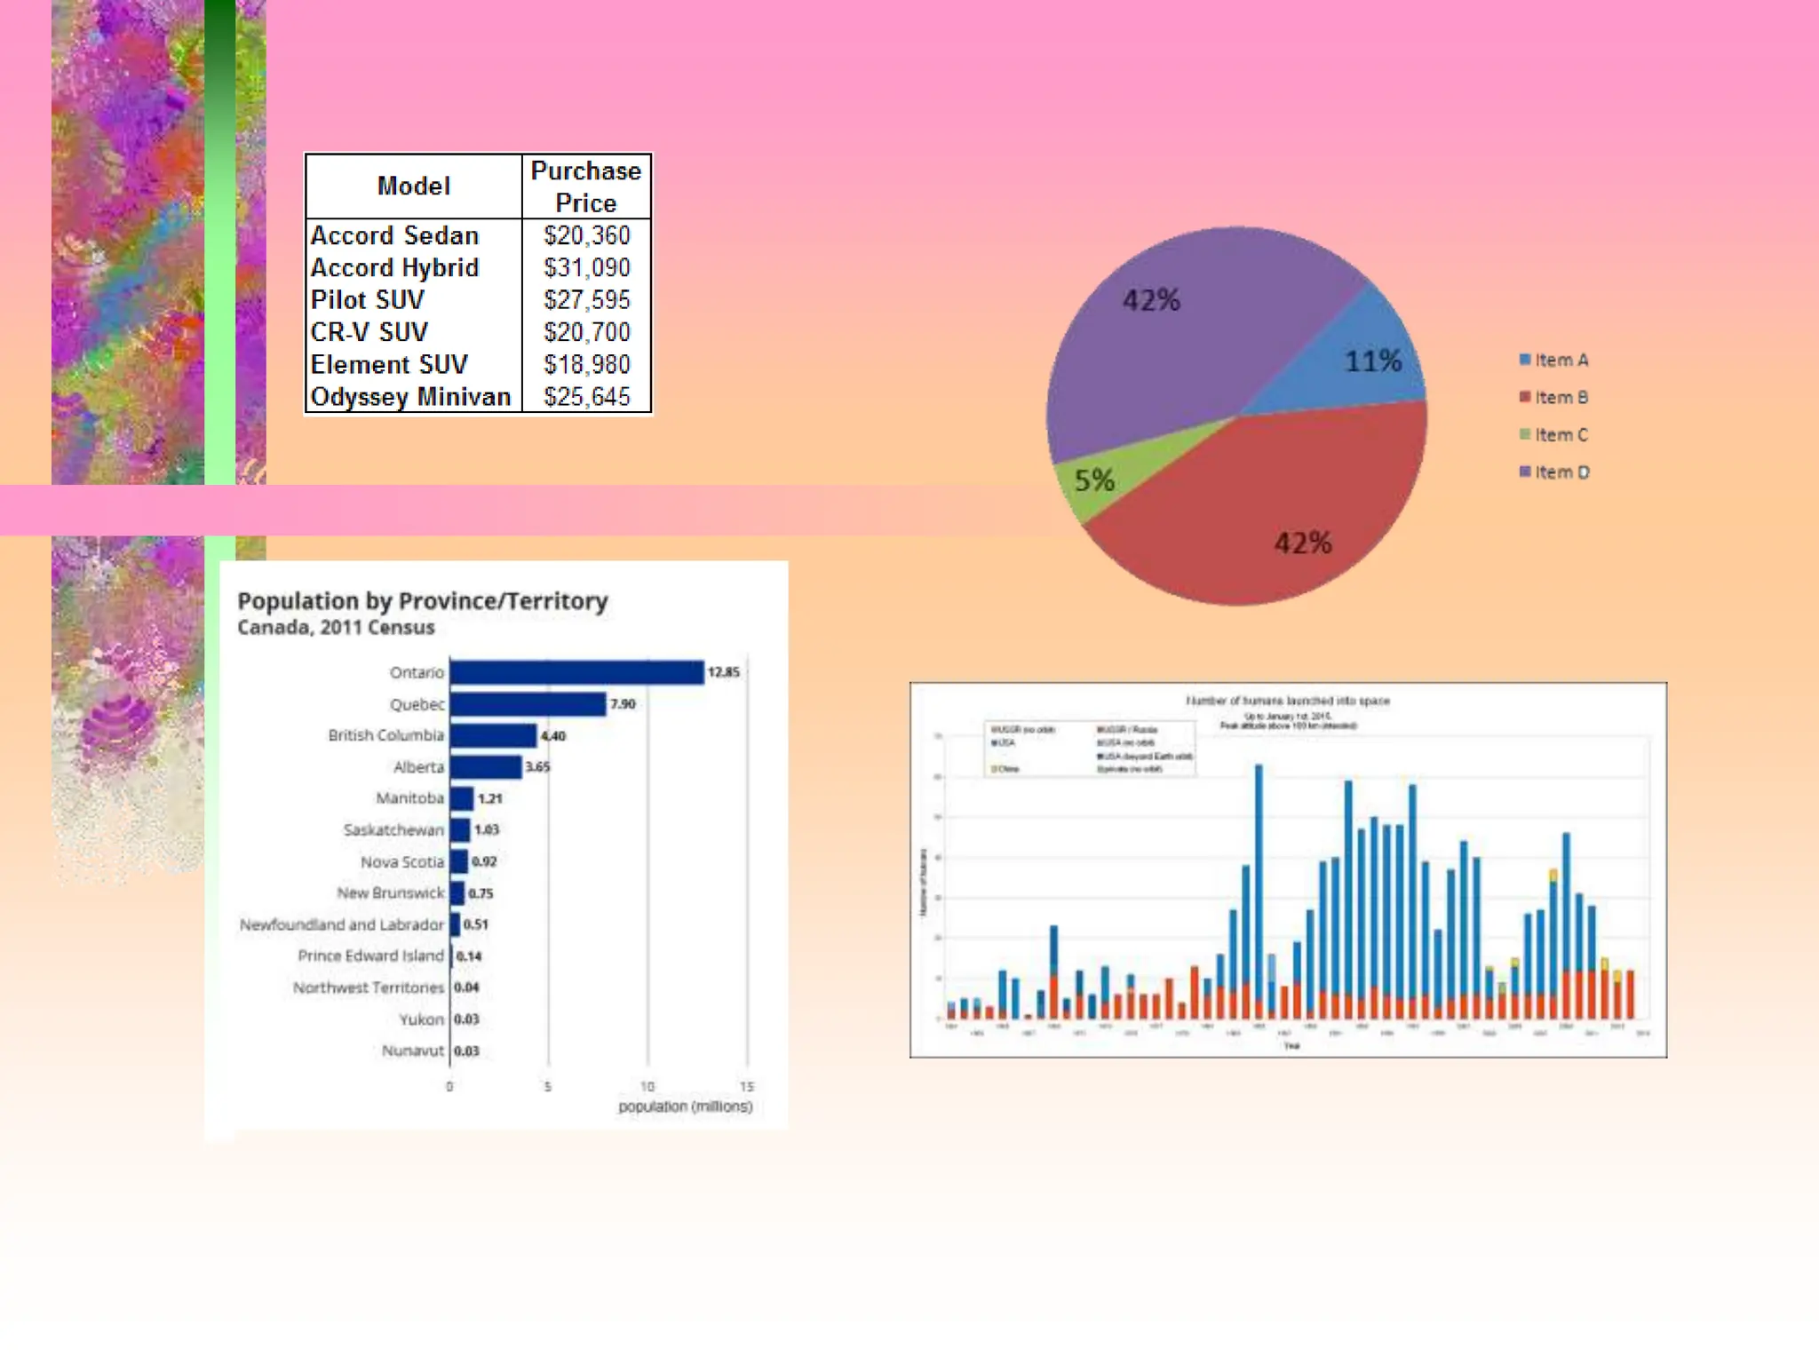Click the population (millions) axis label

pyautogui.click(x=685, y=1106)
